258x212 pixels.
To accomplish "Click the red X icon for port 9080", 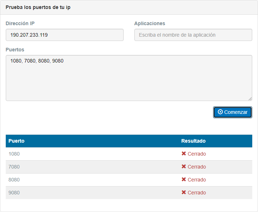I will pos(184,192).
